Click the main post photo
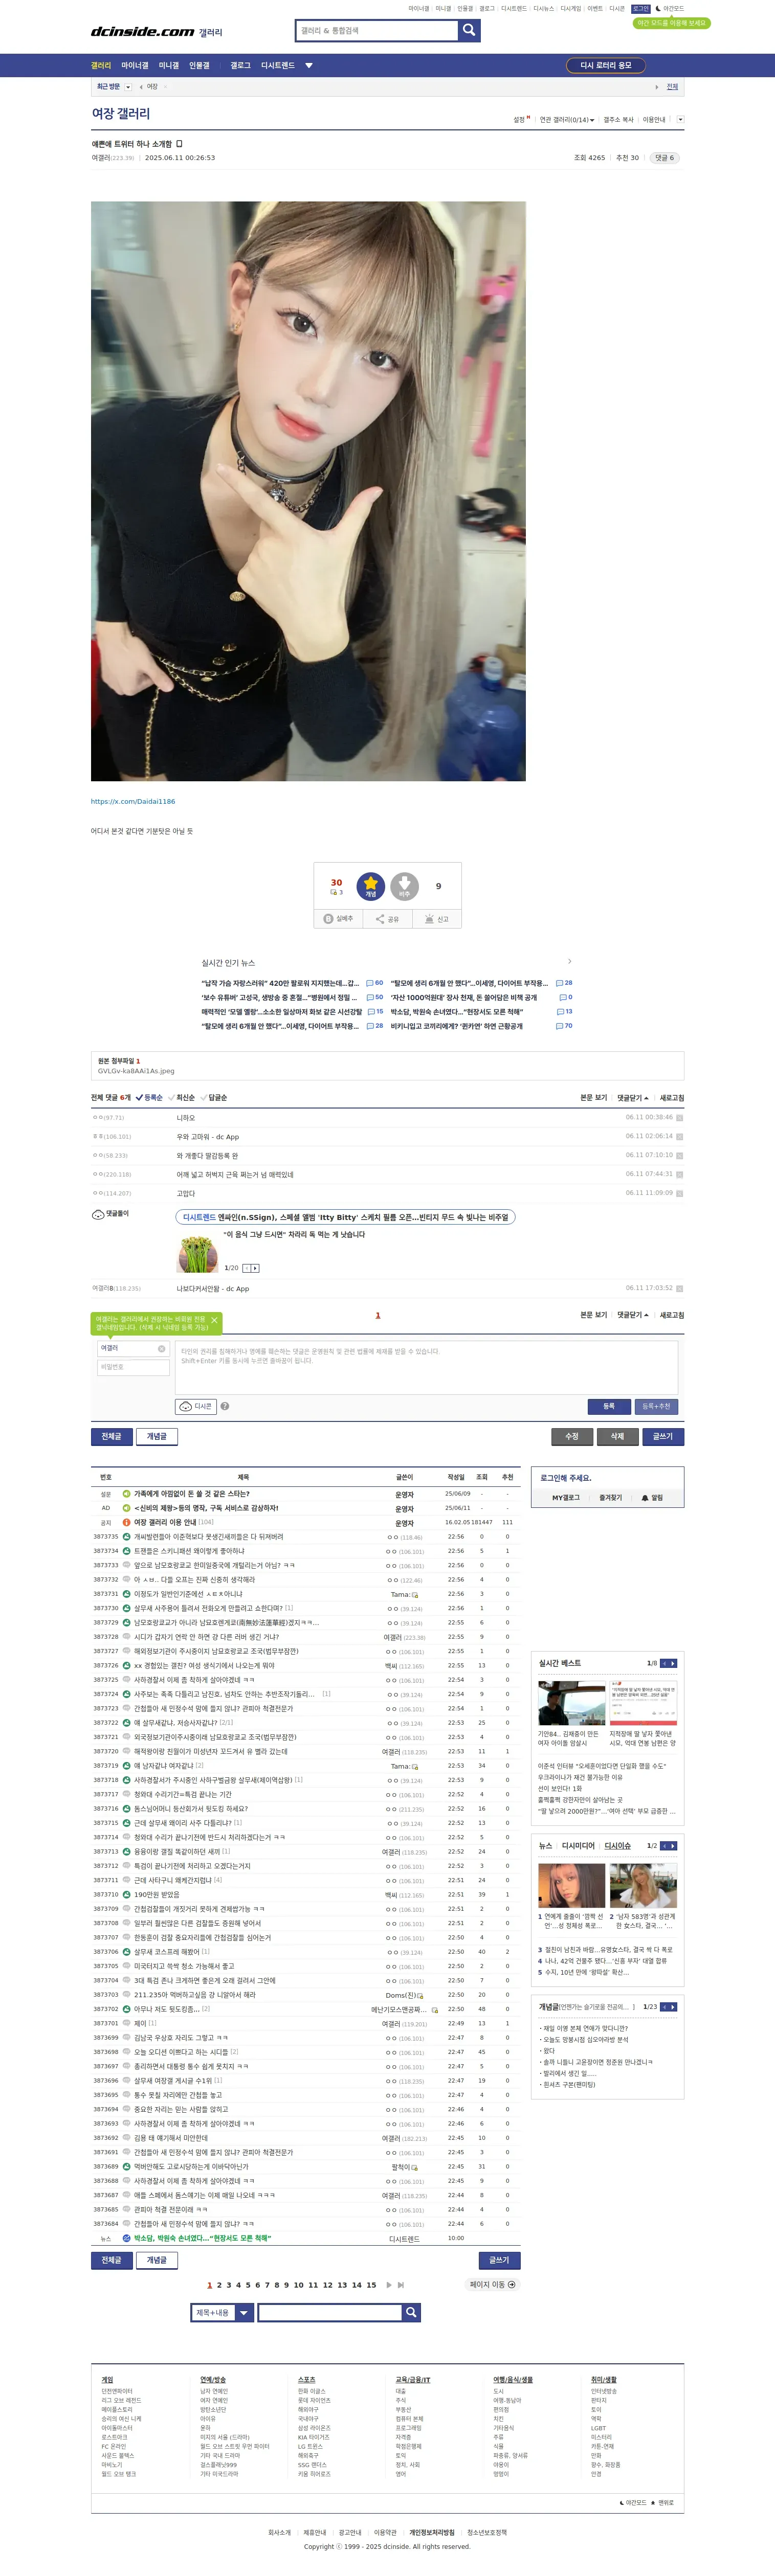 (308, 491)
